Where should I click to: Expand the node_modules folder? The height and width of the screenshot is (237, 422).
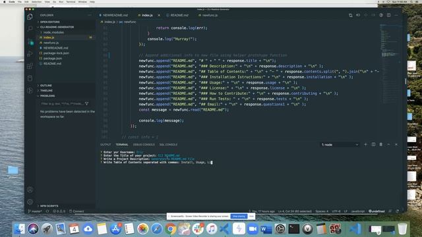[53, 32]
